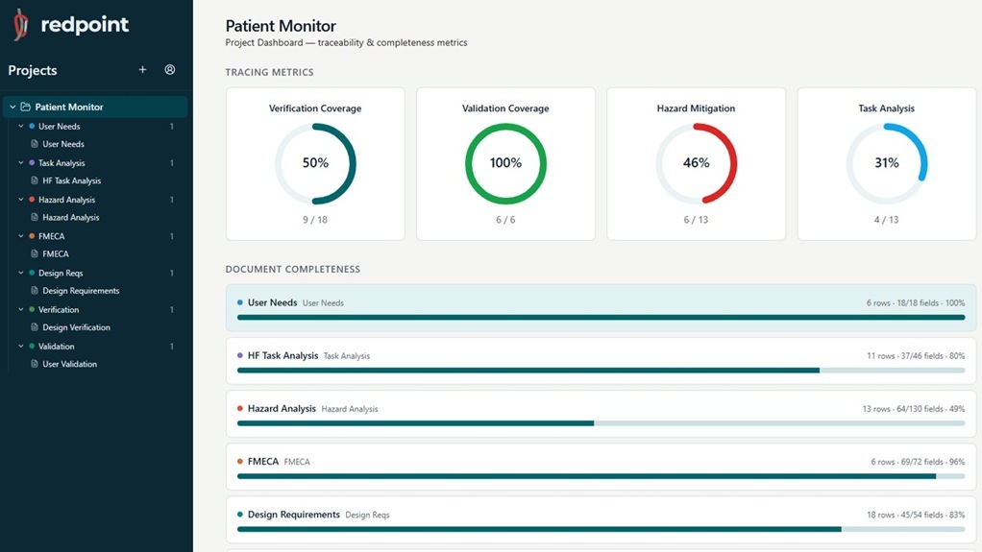Select Patient Monitor project in sidebar
The height and width of the screenshot is (552, 982).
[95, 107]
